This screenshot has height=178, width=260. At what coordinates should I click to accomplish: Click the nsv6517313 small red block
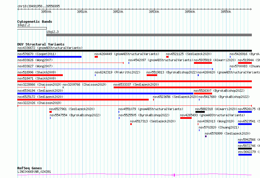pos(131,124)
